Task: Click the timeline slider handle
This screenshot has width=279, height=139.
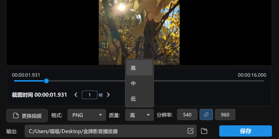Action: tap(46, 81)
